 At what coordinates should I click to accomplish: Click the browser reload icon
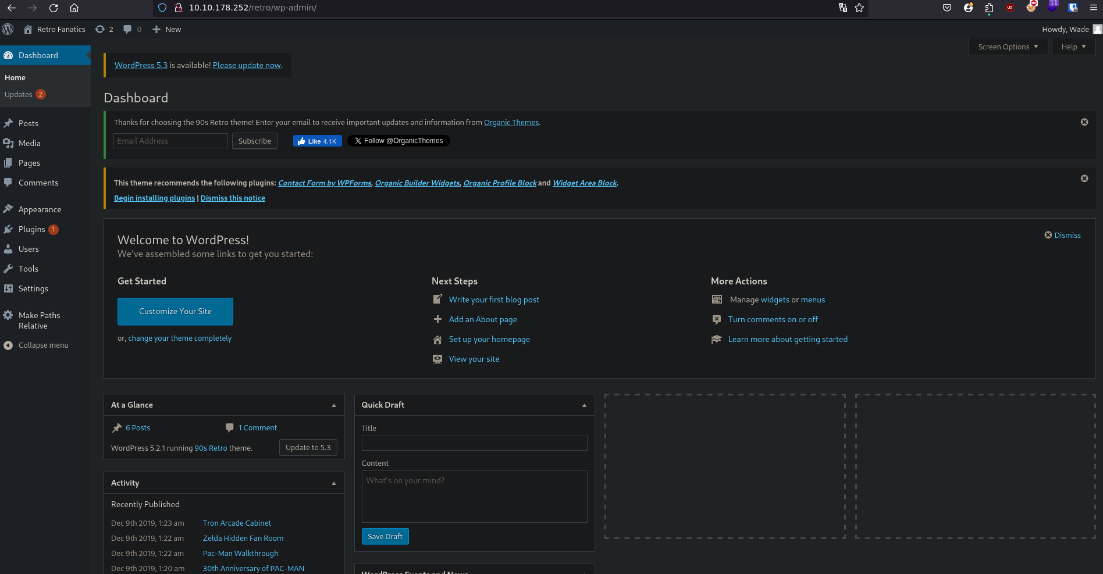pyautogui.click(x=54, y=8)
